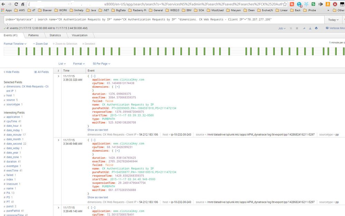Open the 50 Per Page dropdown
The height and width of the screenshot is (216, 345).
(102, 64)
